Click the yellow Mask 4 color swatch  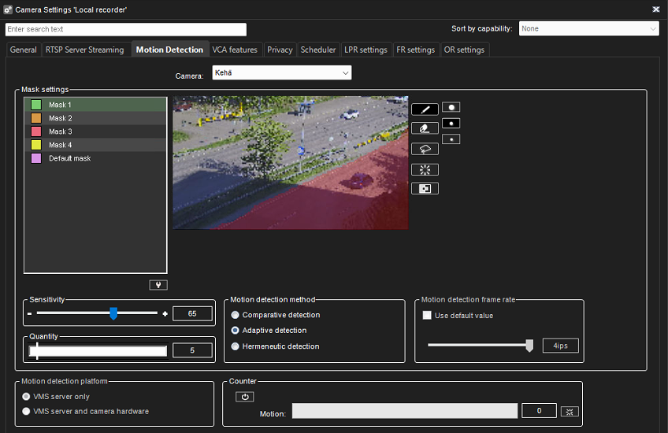36,145
